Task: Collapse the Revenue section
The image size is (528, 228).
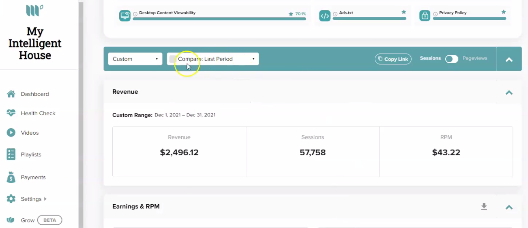Action: pyautogui.click(x=509, y=92)
